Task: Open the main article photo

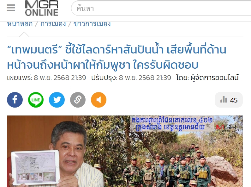Action: (125, 151)
